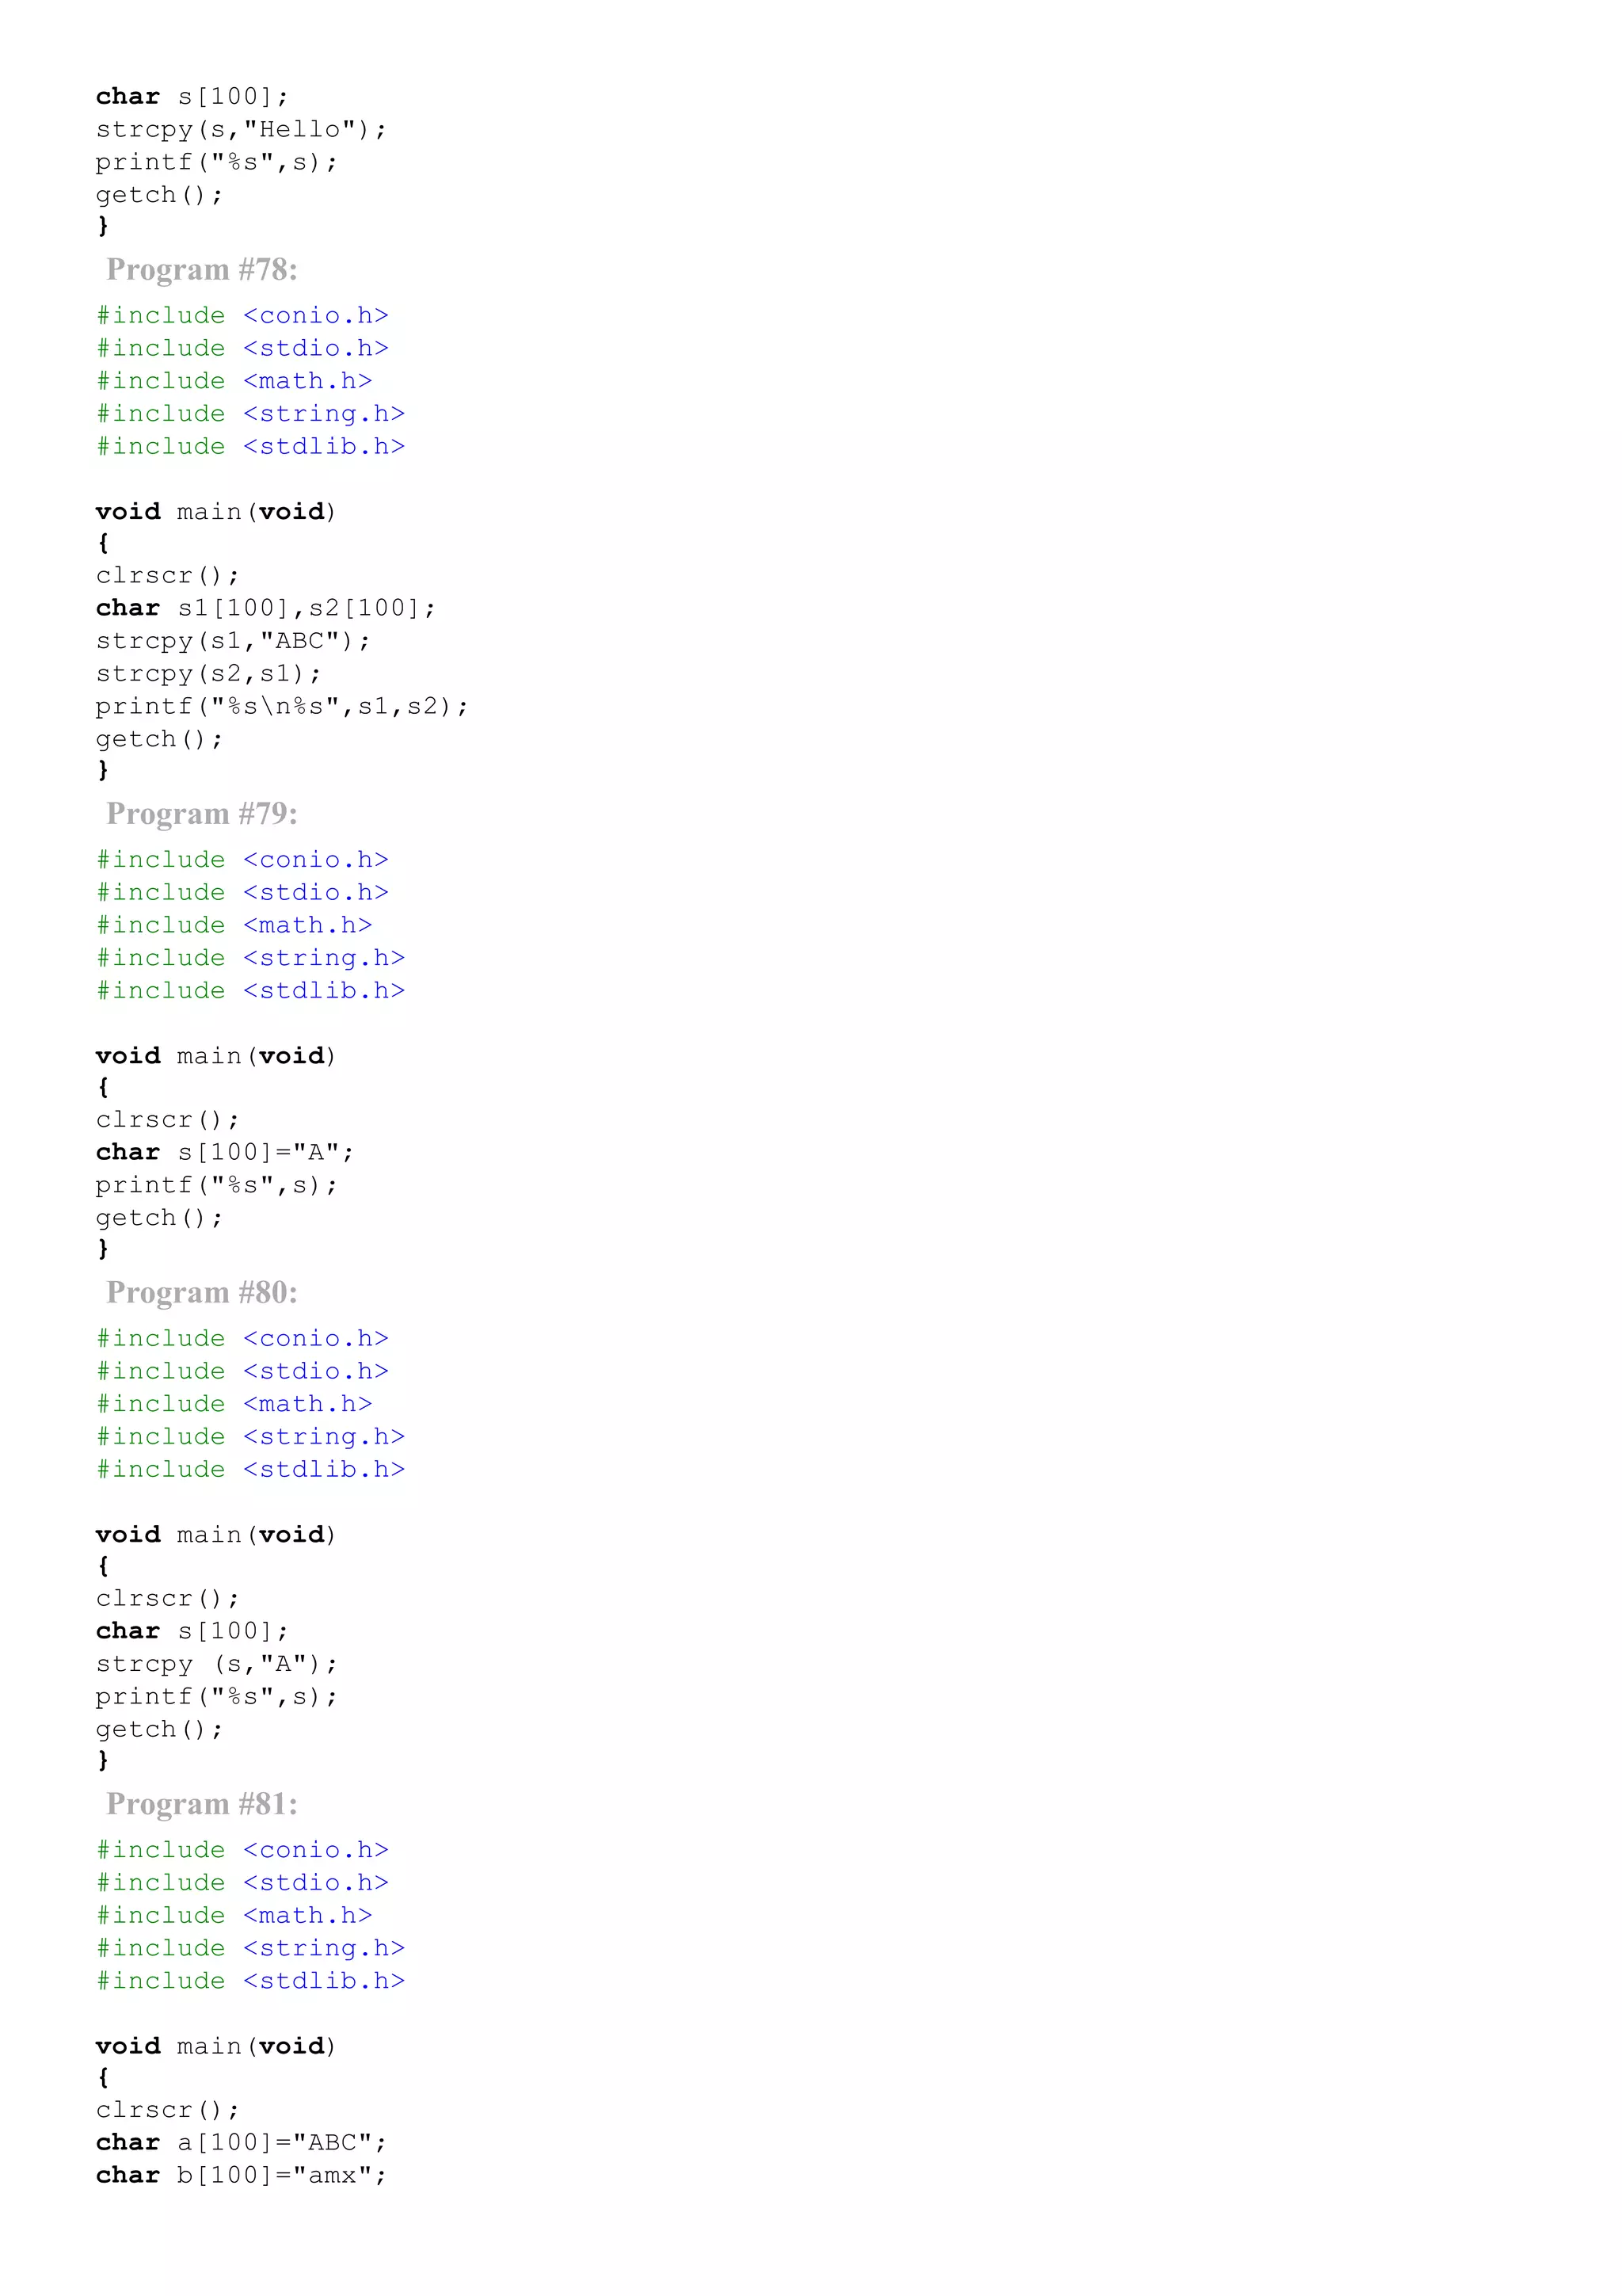1622x2296 pixels.
Task: Click '#include <math.h>' under Program #78
Action: (x=235, y=381)
